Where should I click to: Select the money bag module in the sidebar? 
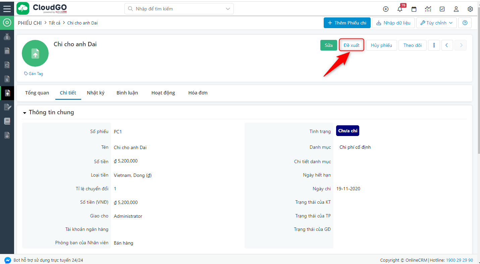tap(7, 37)
